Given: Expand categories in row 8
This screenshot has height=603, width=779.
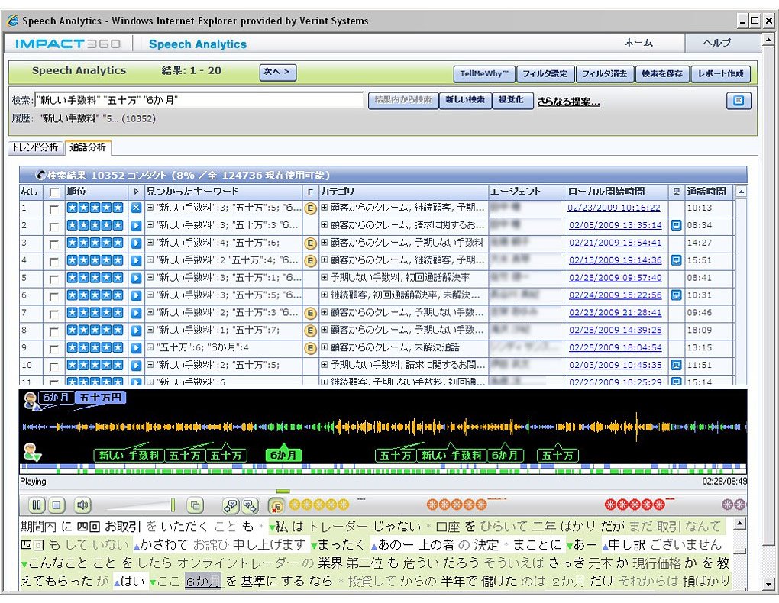Looking at the screenshot, I should pos(325,330).
